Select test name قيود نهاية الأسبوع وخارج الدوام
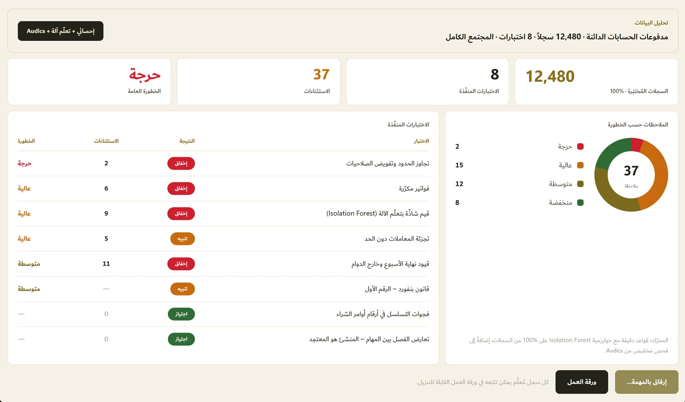 (x=390, y=264)
